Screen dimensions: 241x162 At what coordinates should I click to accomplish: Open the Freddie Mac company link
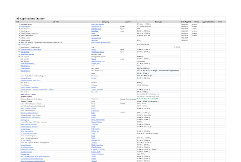[x=95, y=64]
